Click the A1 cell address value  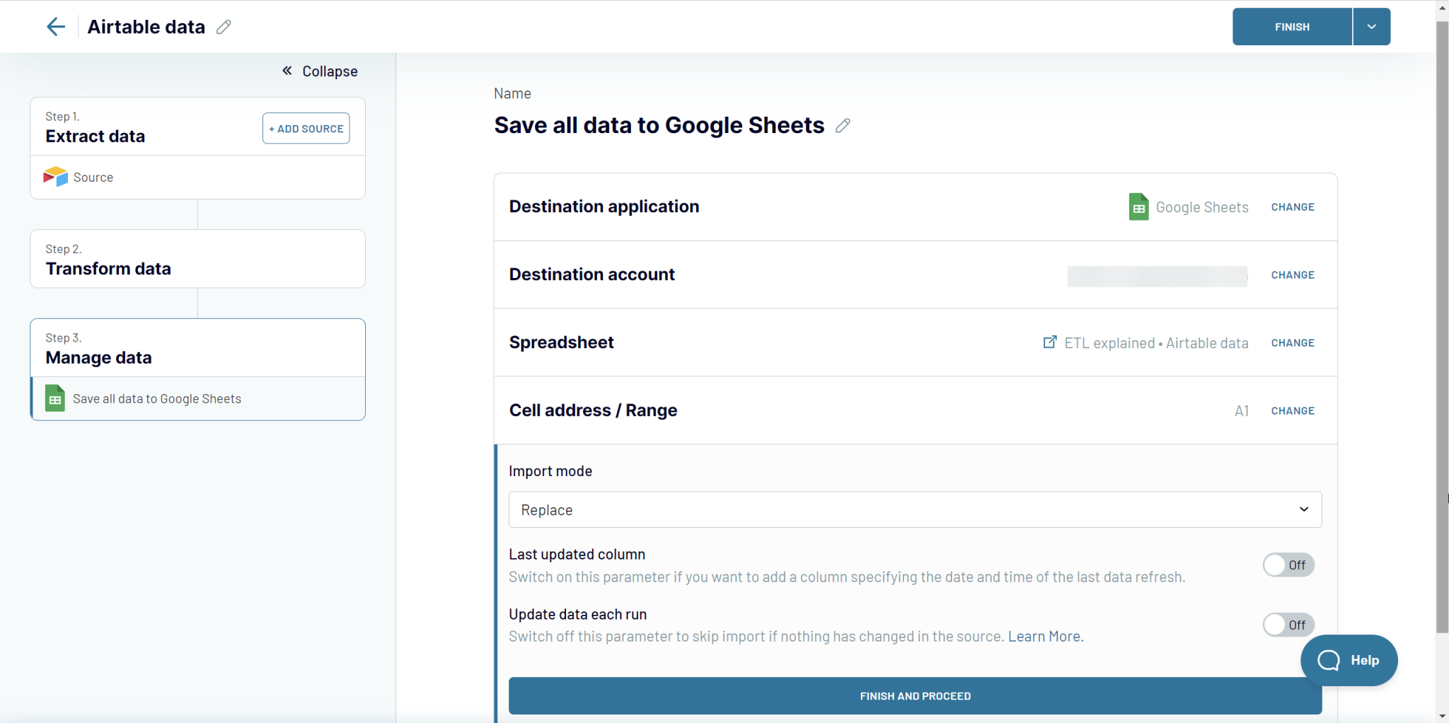[x=1242, y=411]
